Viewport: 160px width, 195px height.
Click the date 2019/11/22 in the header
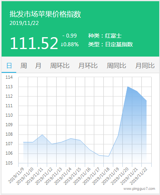point(24,23)
